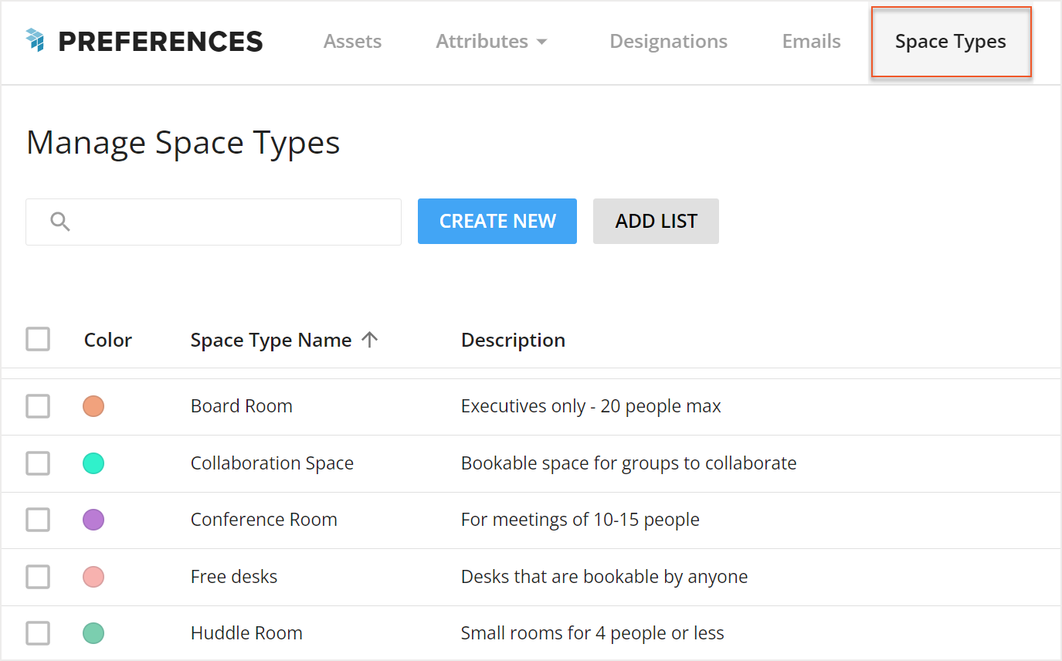Switch to the Assets tab
This screenshot has height=661, width=1062.
[352, 41]
